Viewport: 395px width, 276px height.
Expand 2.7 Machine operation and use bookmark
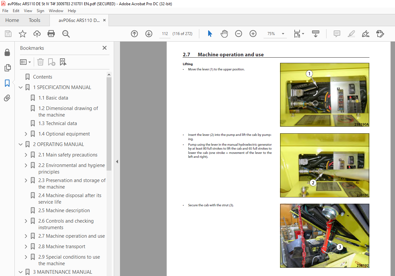coord(26,236)
